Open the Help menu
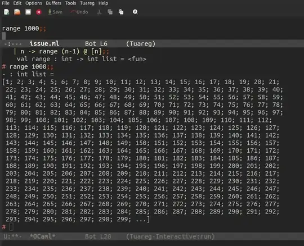 [103, 3]
